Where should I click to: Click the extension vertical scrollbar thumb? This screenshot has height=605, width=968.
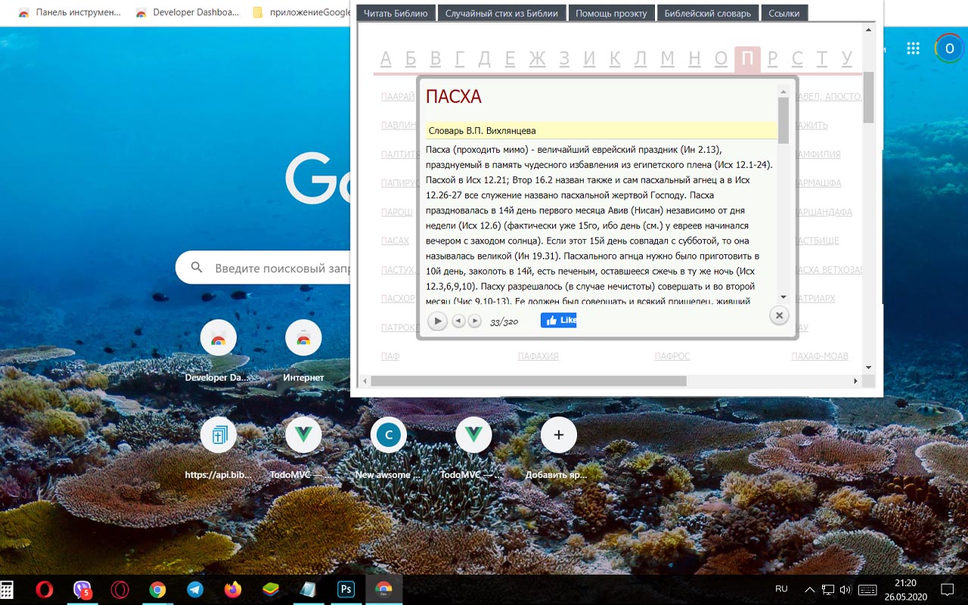(x=868, y=97)
